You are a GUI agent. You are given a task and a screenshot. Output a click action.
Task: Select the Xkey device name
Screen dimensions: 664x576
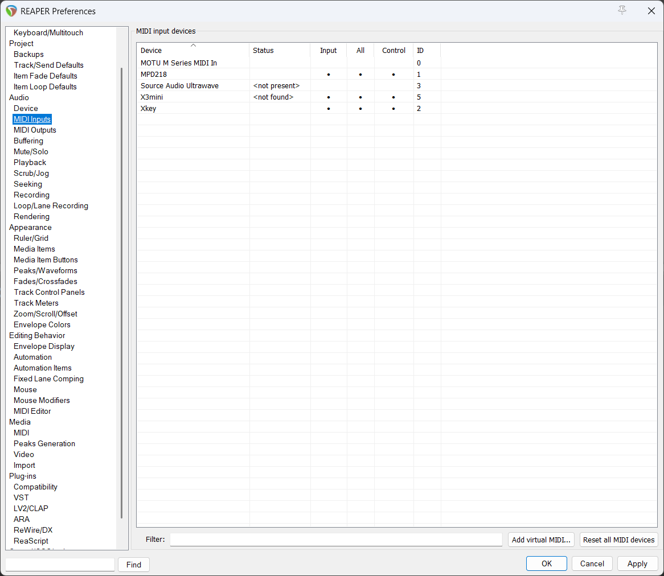click(x=148, y=109)
